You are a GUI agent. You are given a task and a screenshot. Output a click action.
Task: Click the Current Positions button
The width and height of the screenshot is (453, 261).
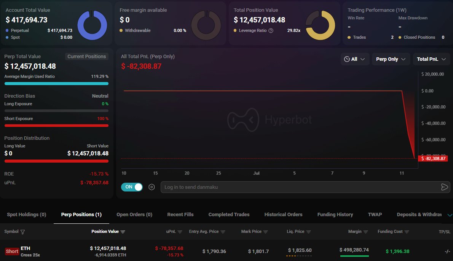(x=87, y=57)
